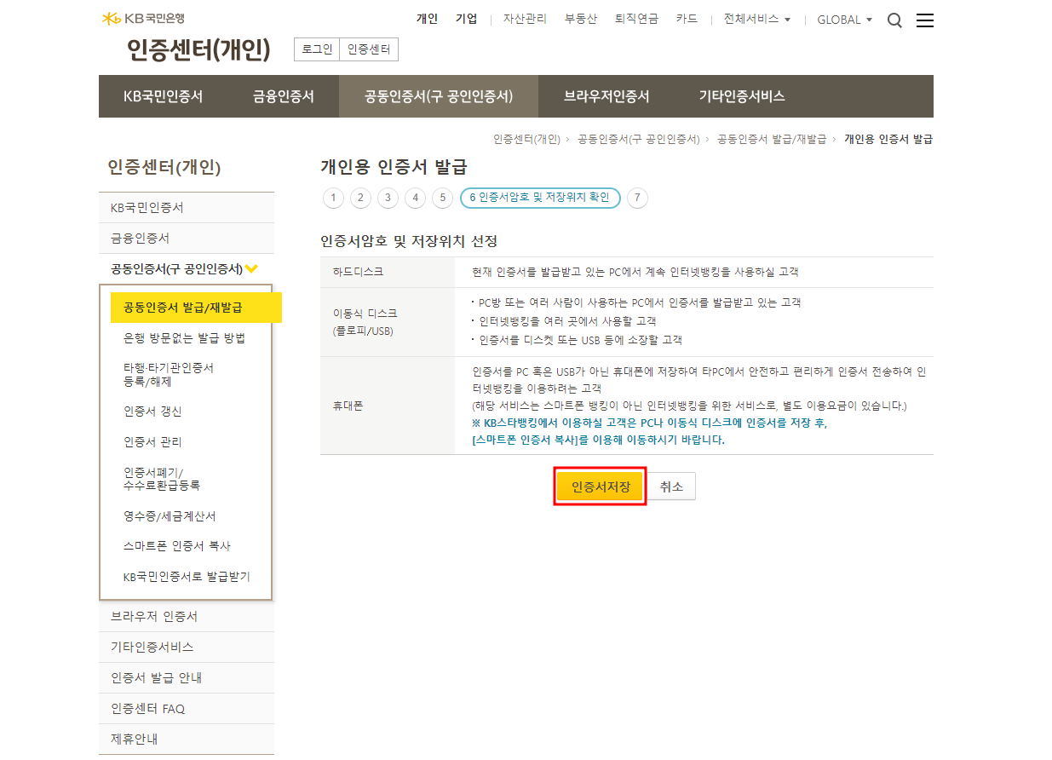This screenshot has width=1052, height=760.
Task: Select 공동인증서 발급/재발급 sidebar item
Action: point(196,308)
